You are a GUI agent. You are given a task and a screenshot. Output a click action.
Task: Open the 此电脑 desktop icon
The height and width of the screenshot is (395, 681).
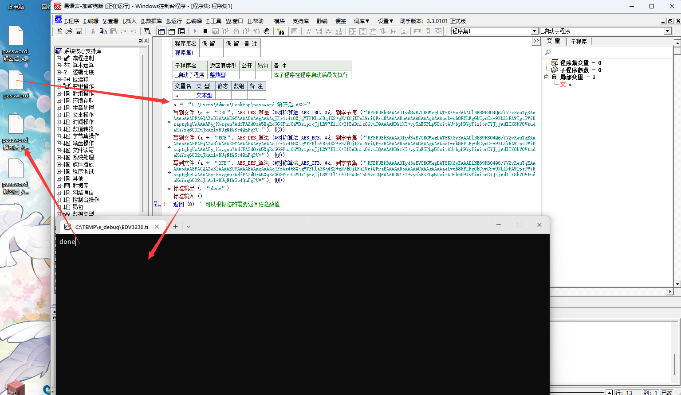pos(16,7)
